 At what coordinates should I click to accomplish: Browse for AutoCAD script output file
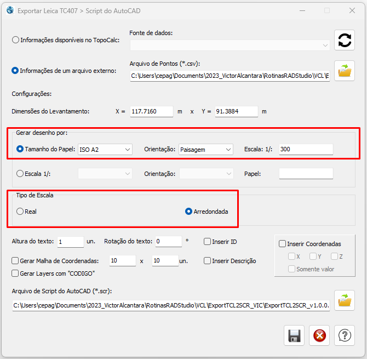pos(344,300)
